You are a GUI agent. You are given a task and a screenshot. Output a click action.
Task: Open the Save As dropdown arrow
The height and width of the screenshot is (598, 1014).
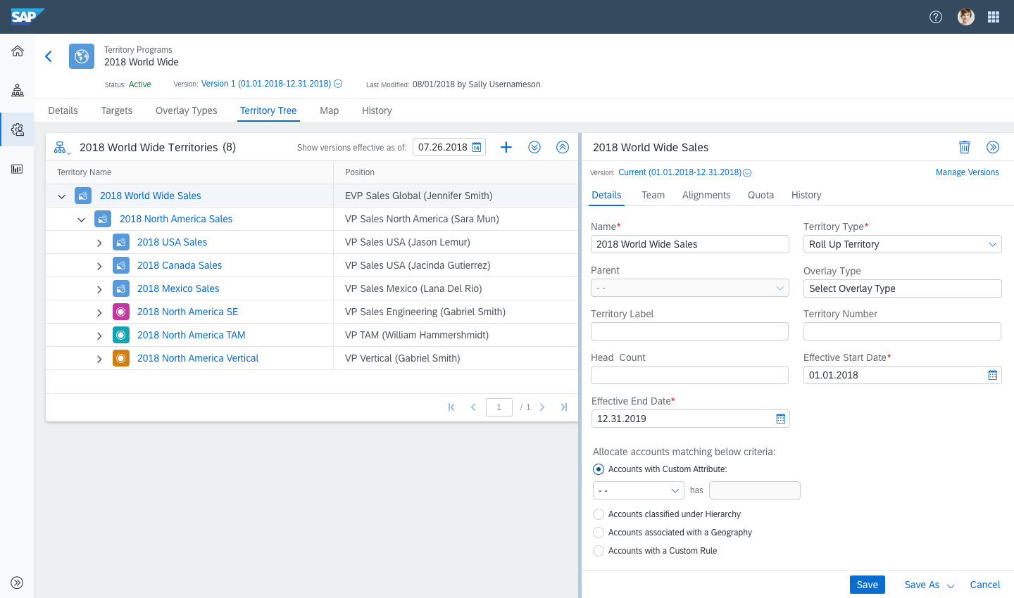click(951, 585)
